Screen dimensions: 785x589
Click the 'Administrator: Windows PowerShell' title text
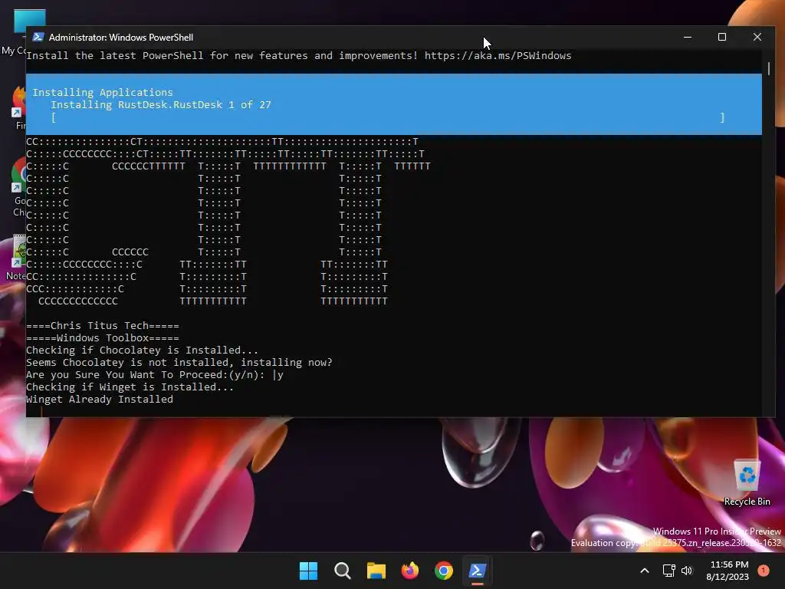[120, 38]
